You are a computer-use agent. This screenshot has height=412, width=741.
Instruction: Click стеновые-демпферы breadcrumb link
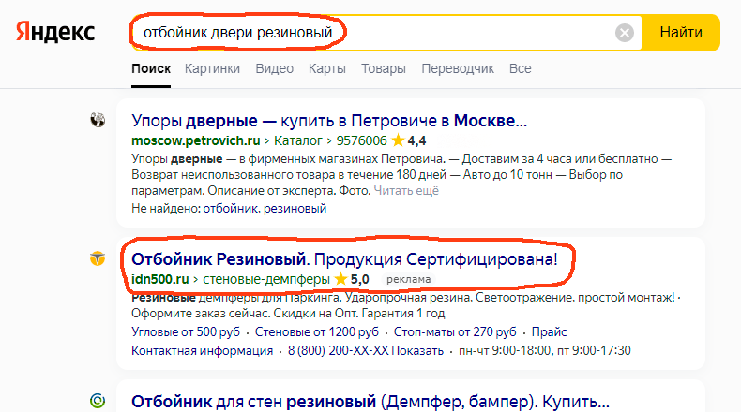pos(266,279)
